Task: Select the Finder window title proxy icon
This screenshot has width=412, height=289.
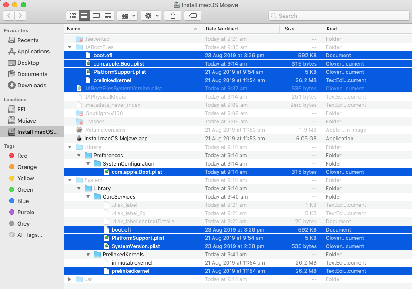Action: (177, 5)
